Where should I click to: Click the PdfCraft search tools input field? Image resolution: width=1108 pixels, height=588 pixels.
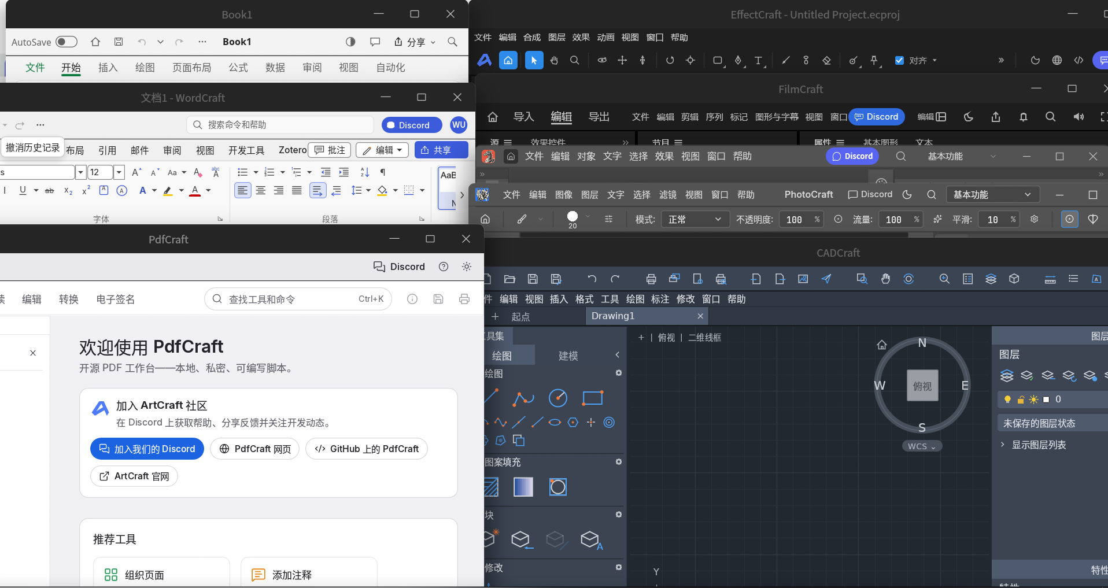[298, 299]
